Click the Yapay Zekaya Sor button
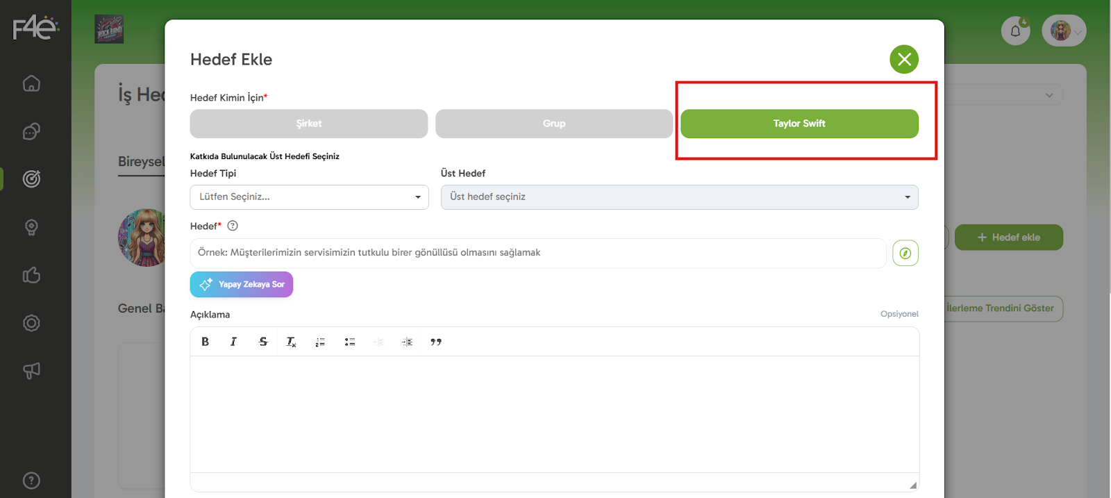 tap(242, 285)
